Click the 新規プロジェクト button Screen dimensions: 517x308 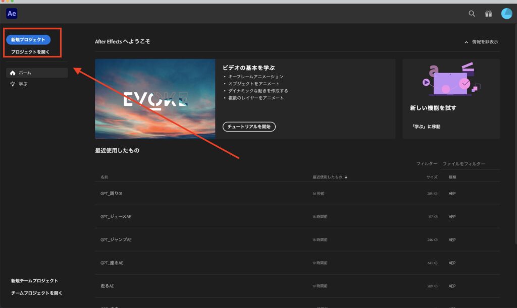pos(28,39)
